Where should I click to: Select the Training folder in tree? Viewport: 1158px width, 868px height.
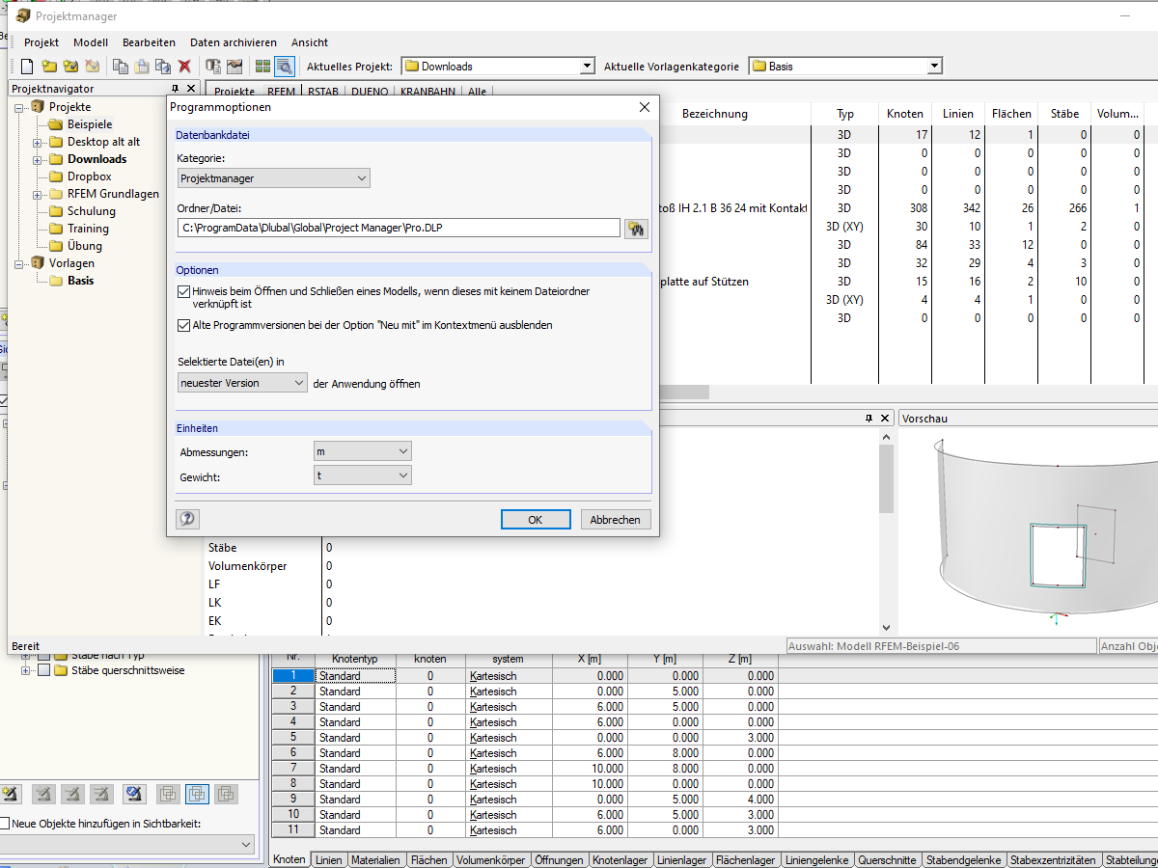88,229
